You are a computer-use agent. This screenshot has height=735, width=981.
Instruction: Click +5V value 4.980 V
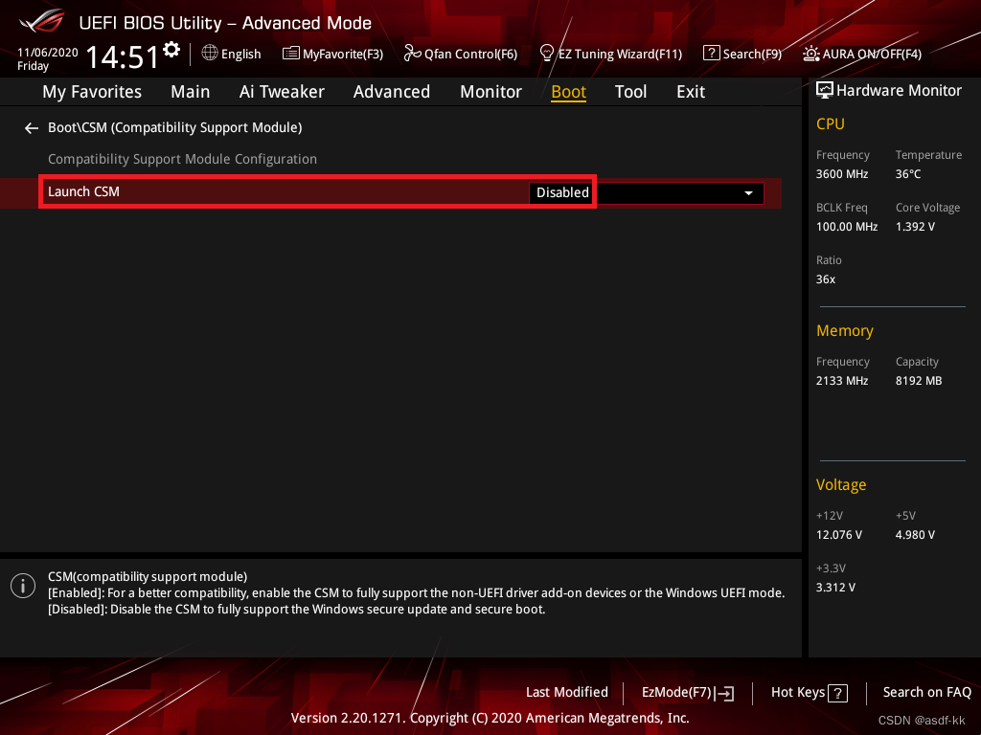[915, 535]
